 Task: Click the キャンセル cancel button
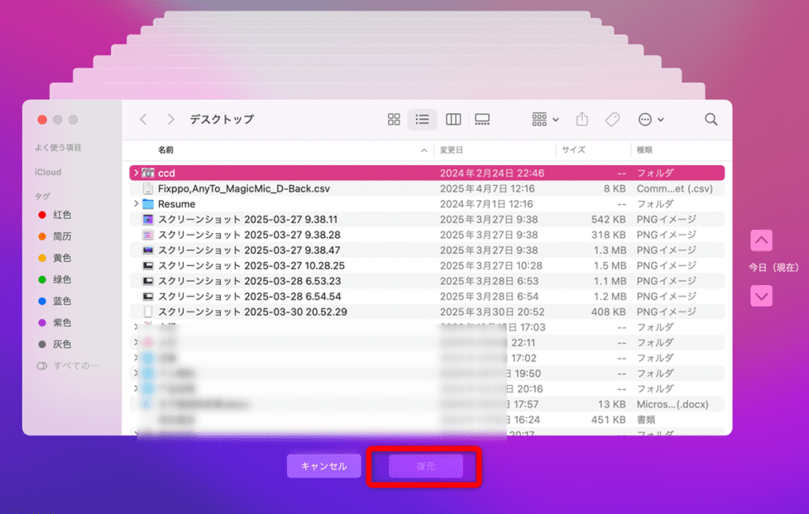(x=323, y=465)
